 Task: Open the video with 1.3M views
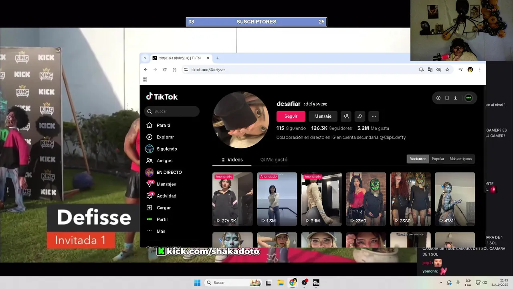tap(277, 199)
